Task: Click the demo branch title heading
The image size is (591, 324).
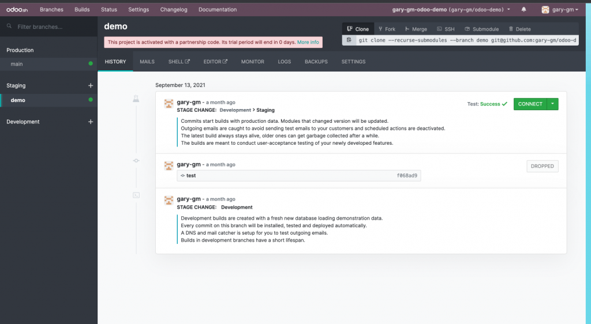Action: 115,27
